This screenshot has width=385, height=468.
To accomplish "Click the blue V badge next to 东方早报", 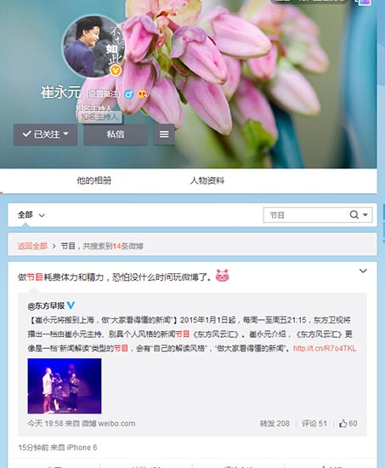I will [71, 305].
